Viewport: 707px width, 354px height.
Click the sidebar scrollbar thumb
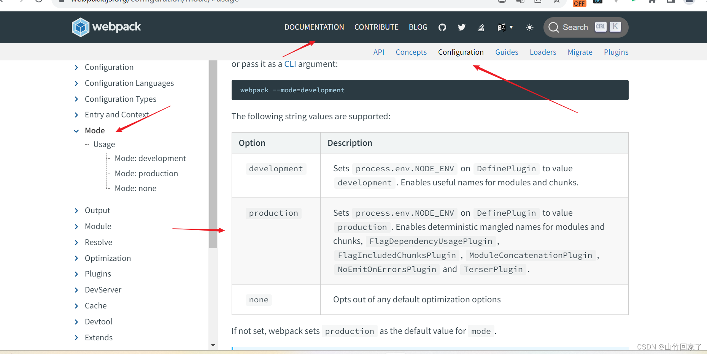(x=213, y=154)
